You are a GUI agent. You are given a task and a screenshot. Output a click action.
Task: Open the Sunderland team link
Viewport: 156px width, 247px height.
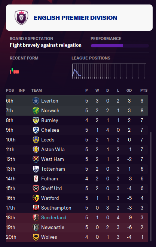53,217
